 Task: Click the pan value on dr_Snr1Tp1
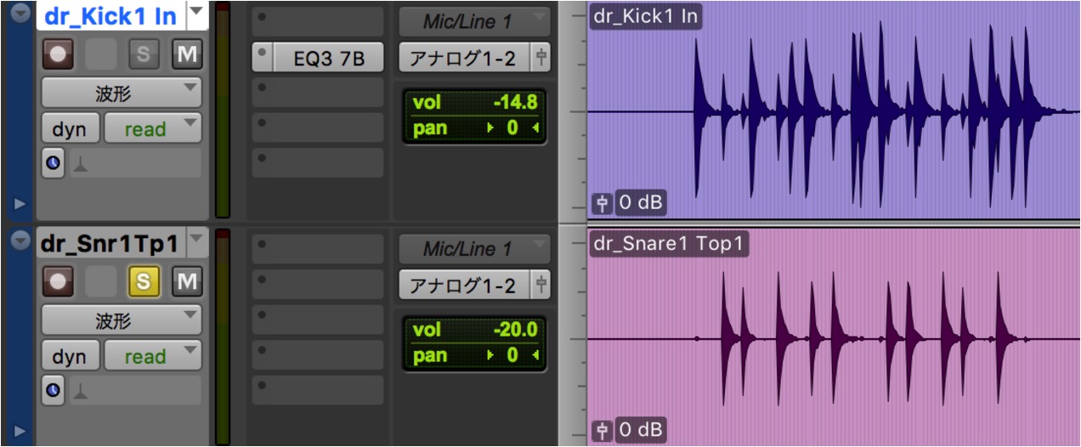pyautogui.click(x=512, y=355)
